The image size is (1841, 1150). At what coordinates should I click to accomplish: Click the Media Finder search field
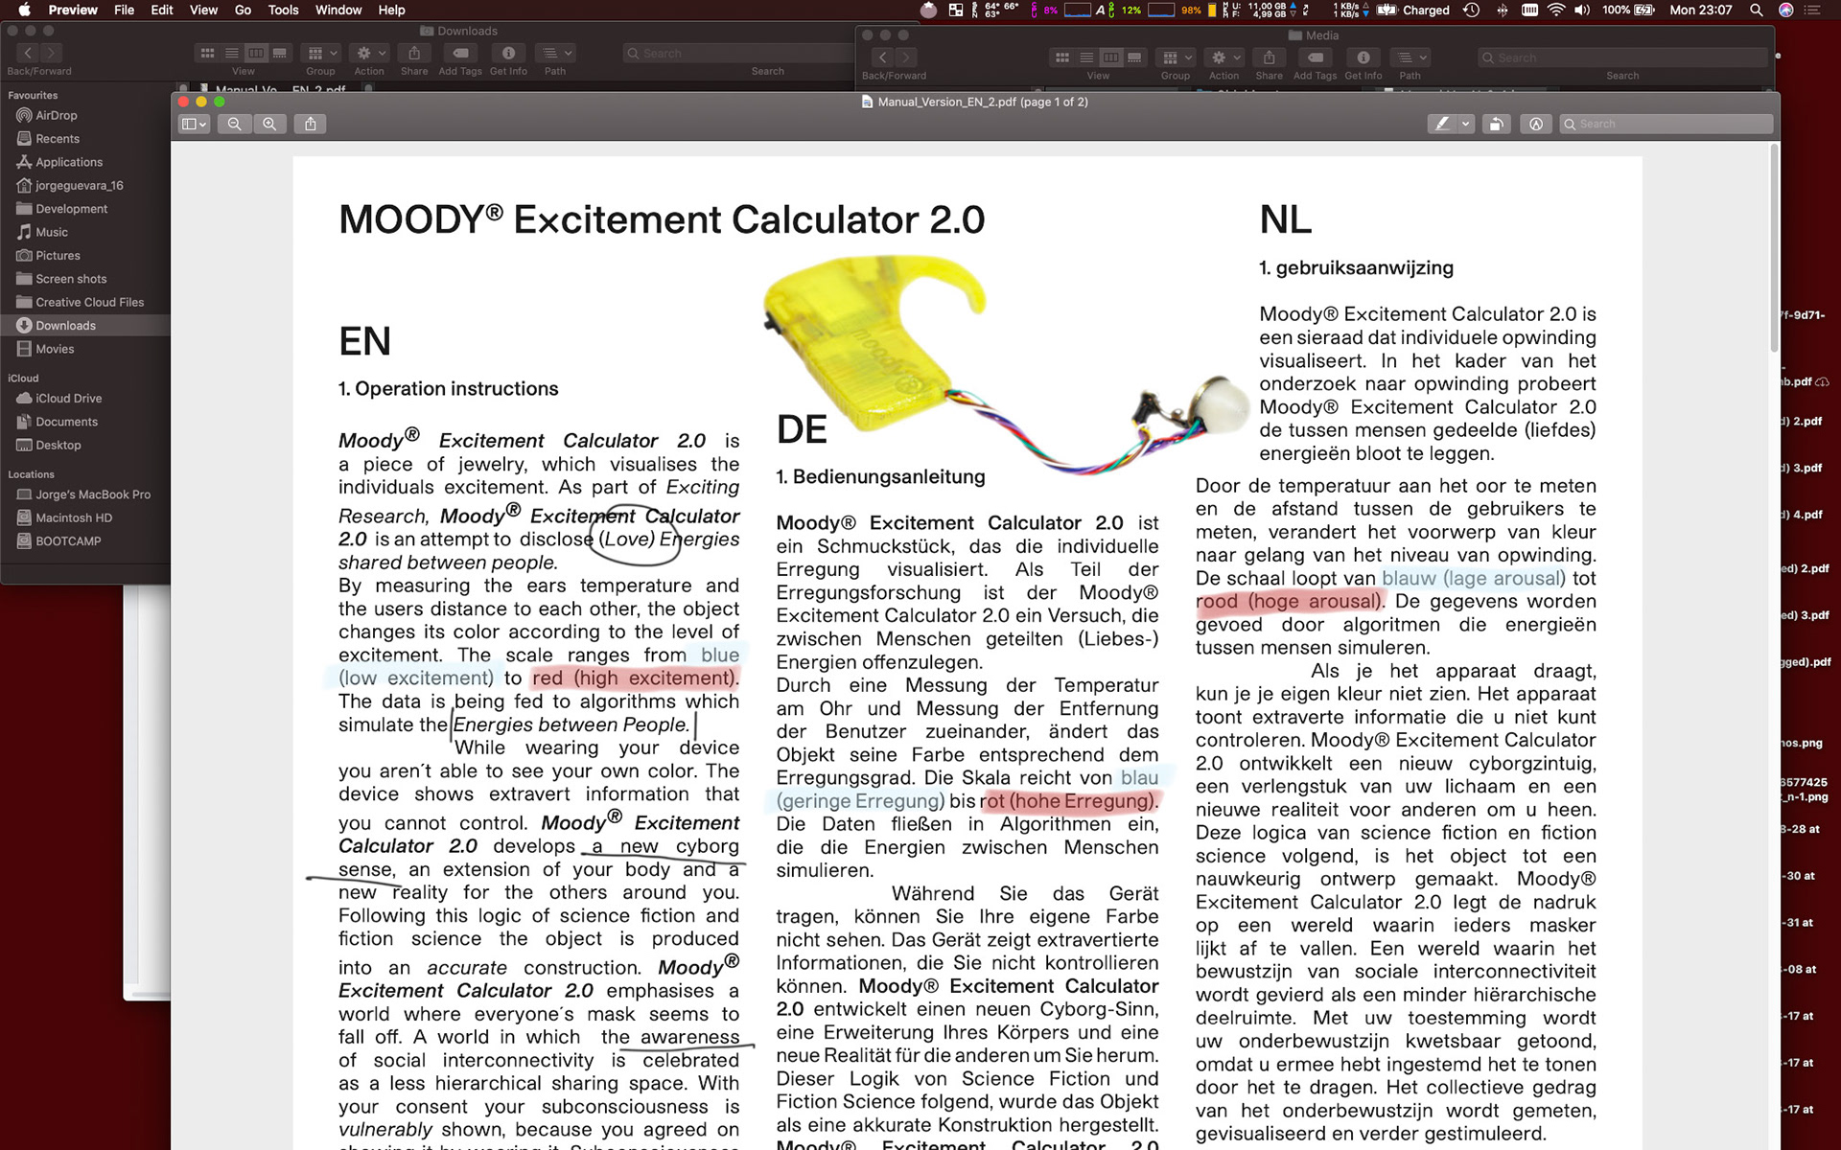coord(1622,57)
